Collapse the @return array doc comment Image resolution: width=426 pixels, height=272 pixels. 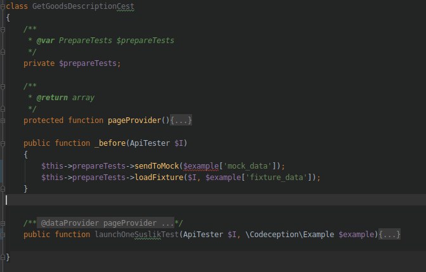point(3,86)
